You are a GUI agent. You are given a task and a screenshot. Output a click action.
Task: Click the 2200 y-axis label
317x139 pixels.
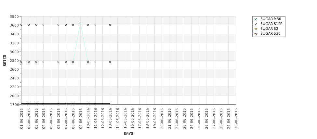[14, 87]
